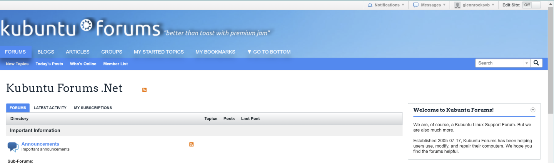Image resolution: width=554 pixels, height=163 pixels.
Task: Open the ARTICLES navigation item
Action: click(x=78, y=52)
